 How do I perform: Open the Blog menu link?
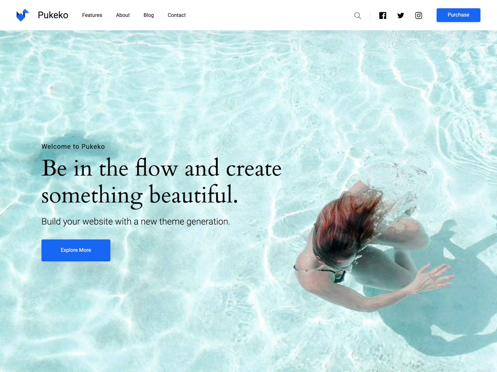coord(149,15)
